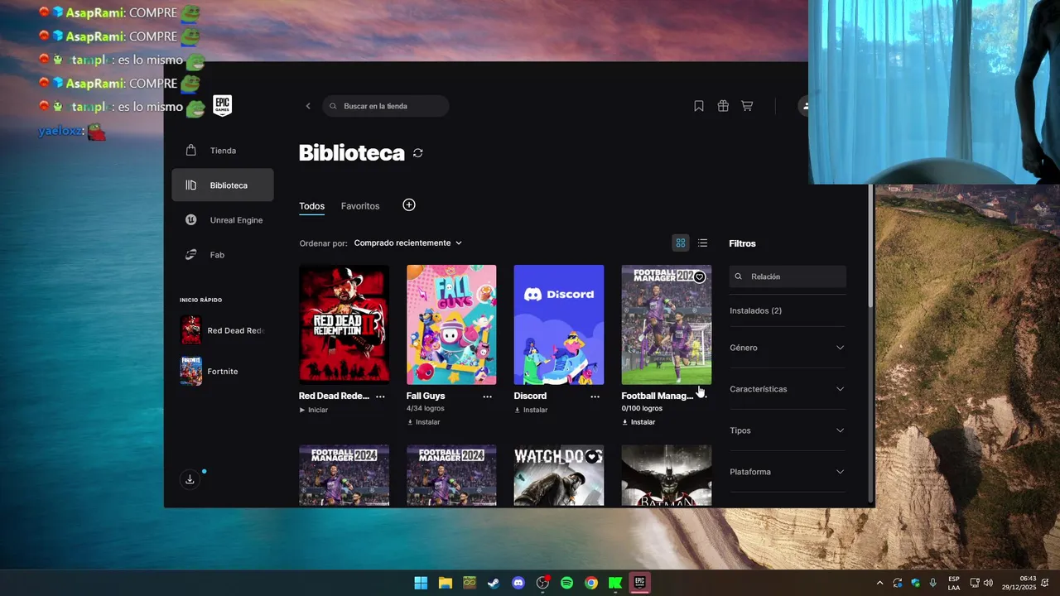Screen dimensions: 1060x596
Task: Open more options for Discord
Action: [x=595, y=397]
